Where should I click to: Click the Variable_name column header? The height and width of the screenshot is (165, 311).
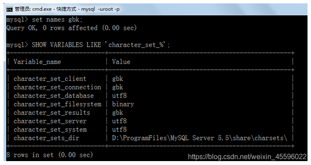37,62
